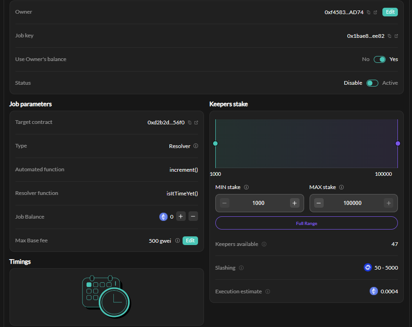The image size is (412, 327).
Task: Show Slashing info tooltip
Action: [241, 268]
